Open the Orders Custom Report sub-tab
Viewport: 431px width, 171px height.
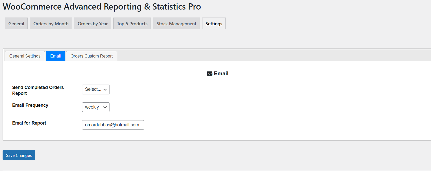point(91,56)
